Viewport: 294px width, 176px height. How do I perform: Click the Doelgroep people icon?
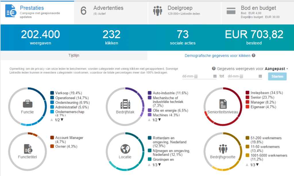click(x=158, y=11)
